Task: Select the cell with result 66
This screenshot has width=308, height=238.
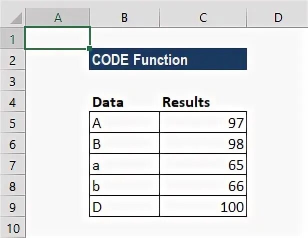Action: [x=203, y=185]
